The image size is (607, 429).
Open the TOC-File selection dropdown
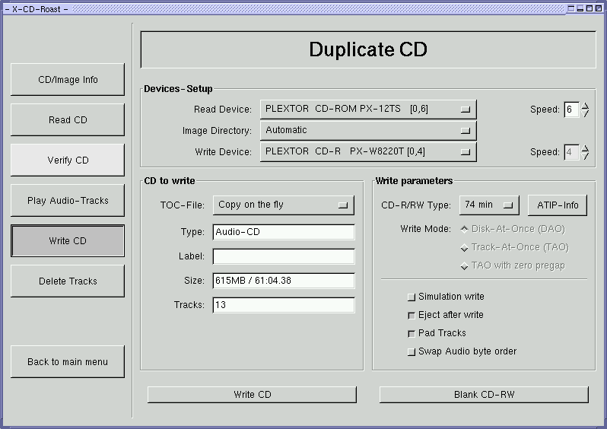coord(284,205)
